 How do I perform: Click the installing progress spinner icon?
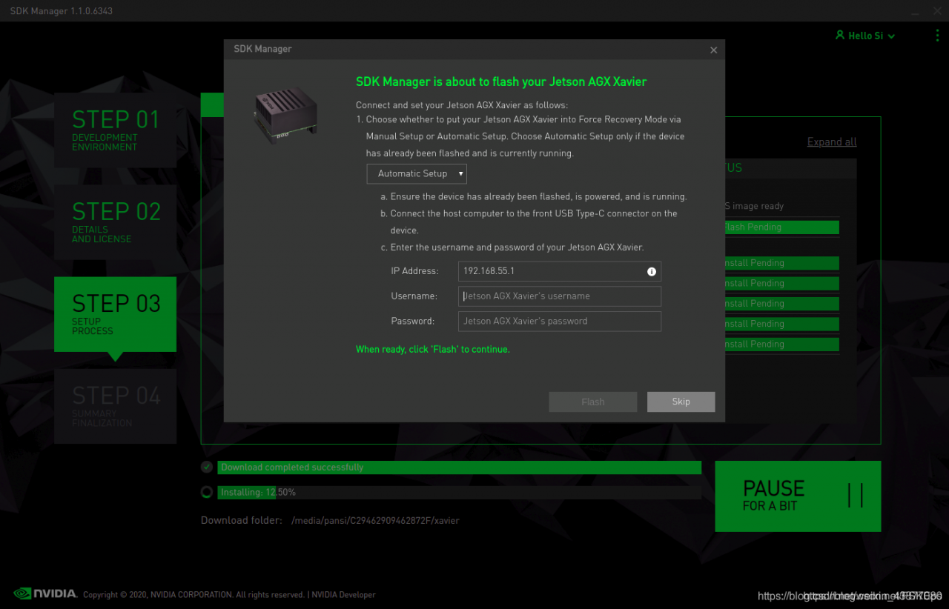pos(207,491)
